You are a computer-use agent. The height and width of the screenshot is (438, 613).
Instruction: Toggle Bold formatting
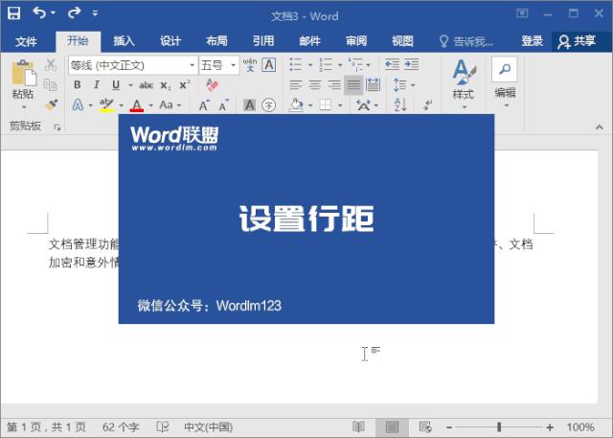pos(78,85)
